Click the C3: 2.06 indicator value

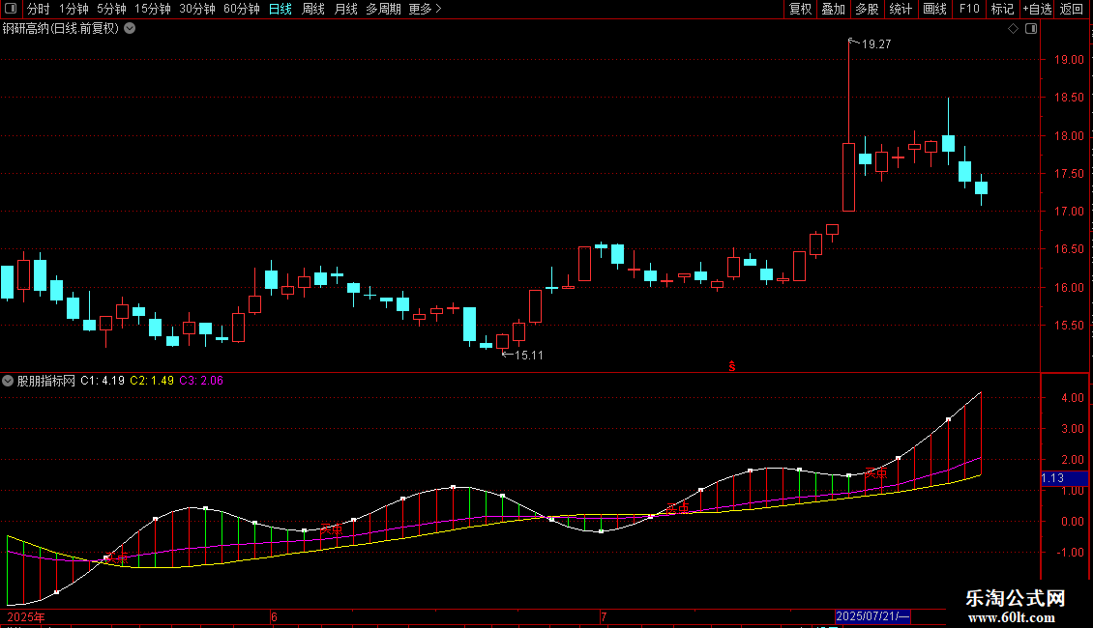pos(201,381)
